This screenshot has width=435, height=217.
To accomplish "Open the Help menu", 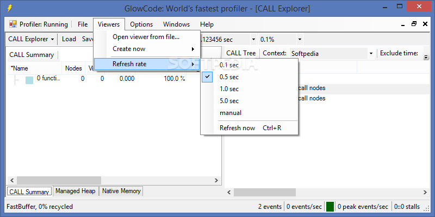I will click(x=207, y=24).
